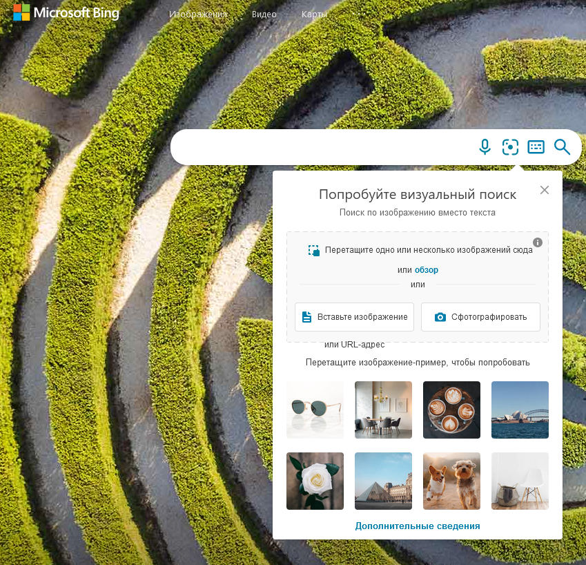586x565 pixels.
Task: Click the magnifying glass search icon
Action: coord(562,146)
